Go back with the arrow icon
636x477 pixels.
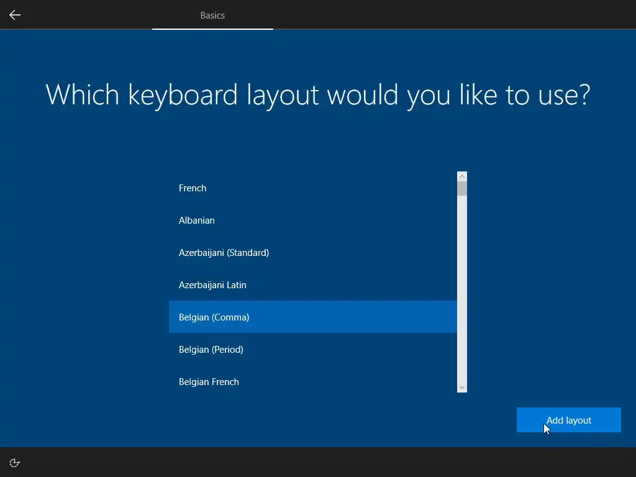tap(15, 15)
